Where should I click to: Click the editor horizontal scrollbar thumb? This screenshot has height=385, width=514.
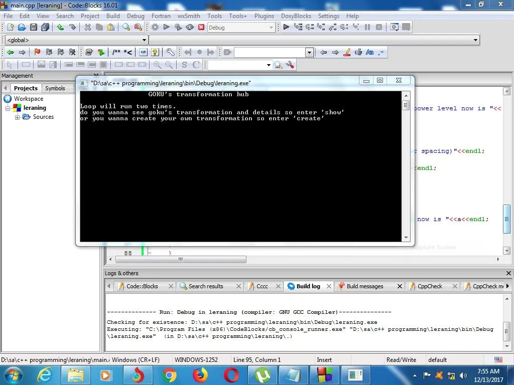click(181, 259)
